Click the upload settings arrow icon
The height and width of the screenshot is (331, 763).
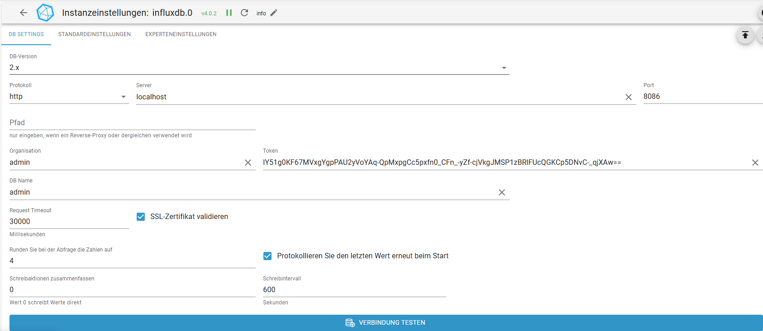745,35
